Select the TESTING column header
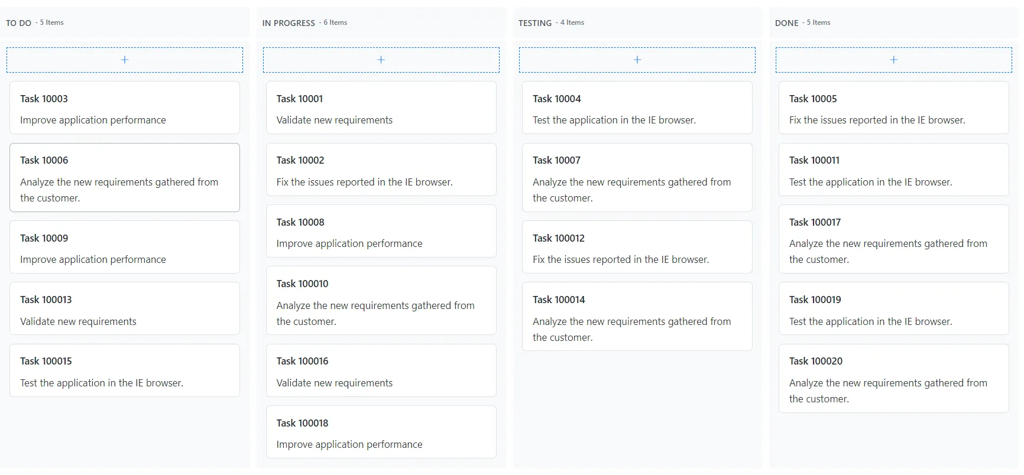The height and width of the screenshot is (475, 1024). (637, 22)
